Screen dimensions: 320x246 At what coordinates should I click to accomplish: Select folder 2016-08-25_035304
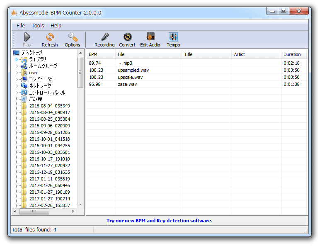50,119
